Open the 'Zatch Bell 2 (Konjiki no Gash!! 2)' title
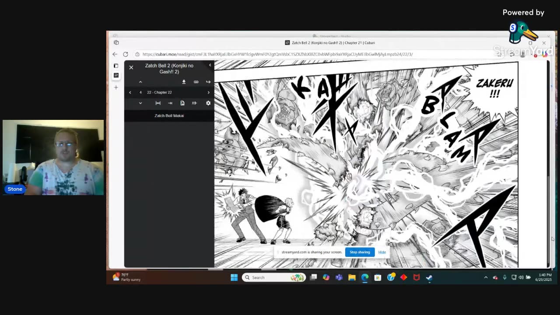Image resolution: width=560 pixels, height=315 pixels. point(169,69)
